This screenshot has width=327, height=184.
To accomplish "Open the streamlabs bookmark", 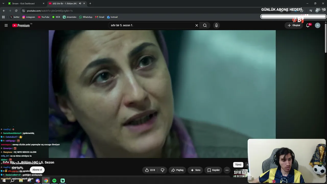I will 69,17.
